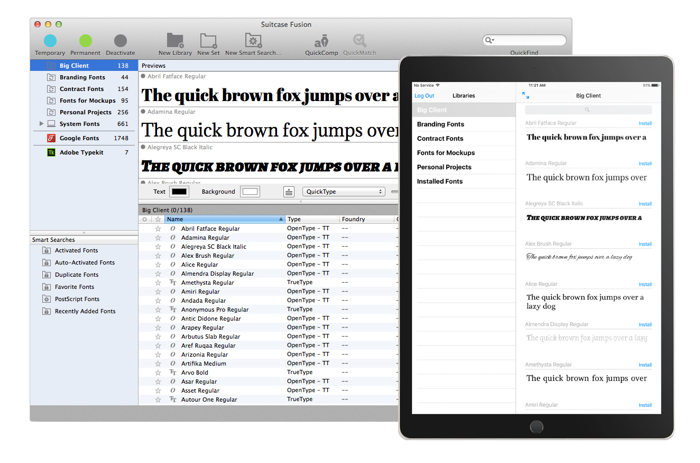
Task: Select Contract Fonts in the iPad Libraries list
Action: click(464, 139)
